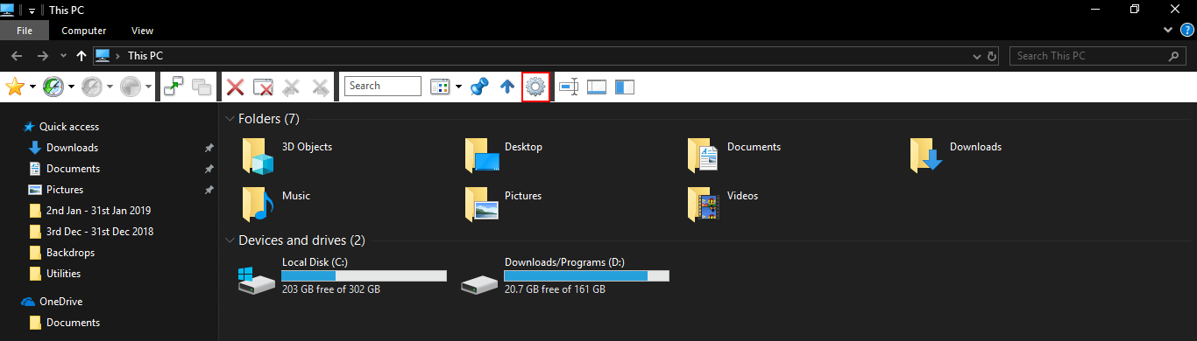This screenshot has height=341, width=1197.
Task: Expand the Favorites star dropdown arrow
Action: coord(32,87)
